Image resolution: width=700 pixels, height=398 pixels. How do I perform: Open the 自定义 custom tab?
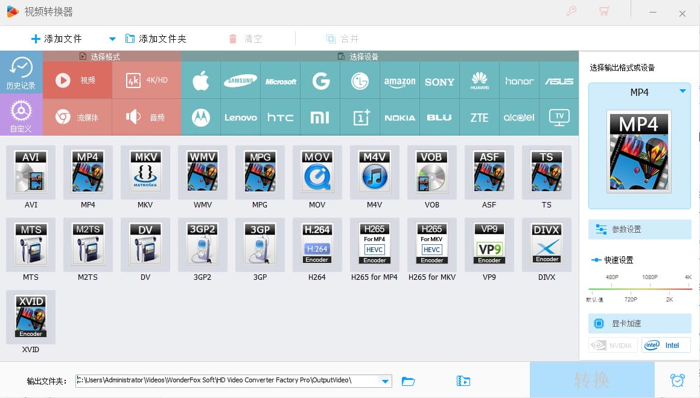click(x=21, y=115)
